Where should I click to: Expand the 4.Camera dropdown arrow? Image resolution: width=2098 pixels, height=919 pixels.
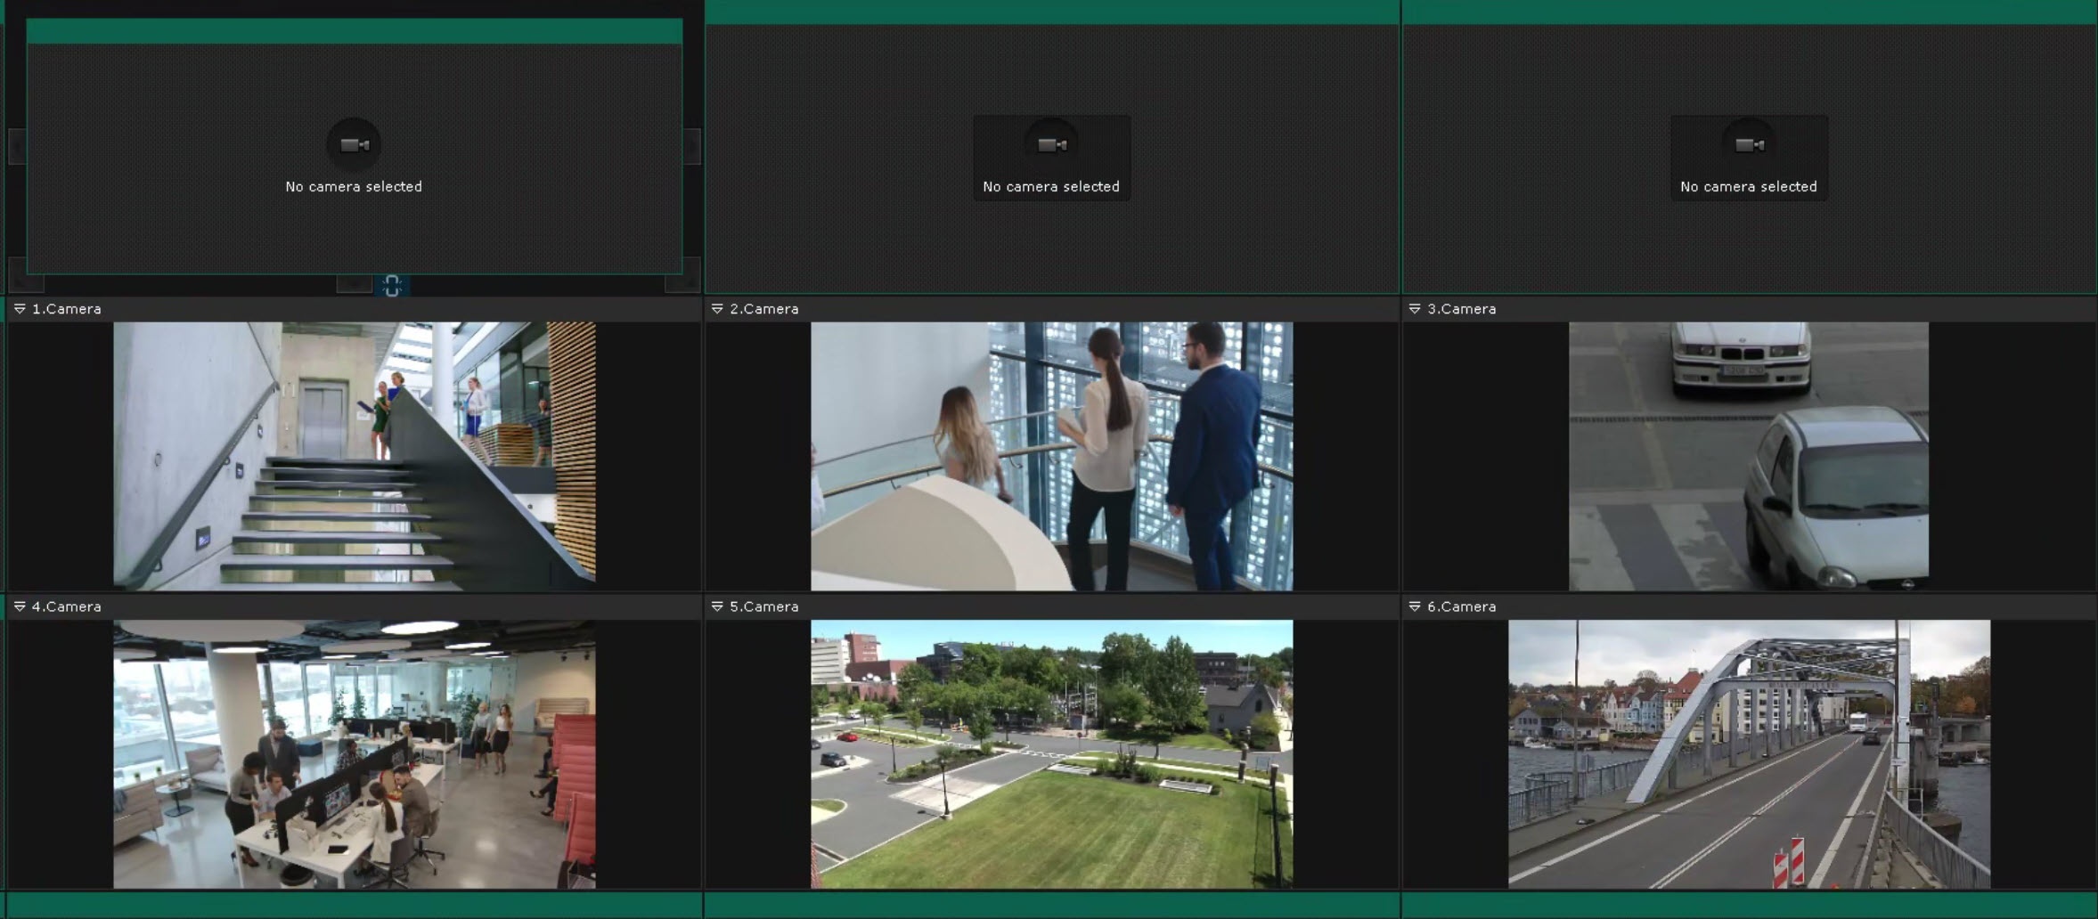tap(20, 606)
